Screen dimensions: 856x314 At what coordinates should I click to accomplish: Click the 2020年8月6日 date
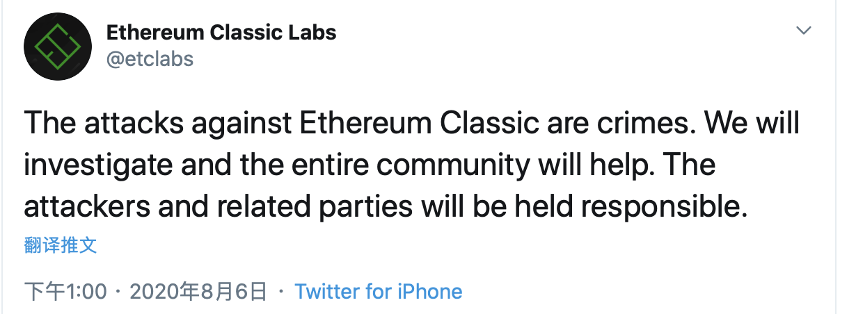[x=198, y=291]
